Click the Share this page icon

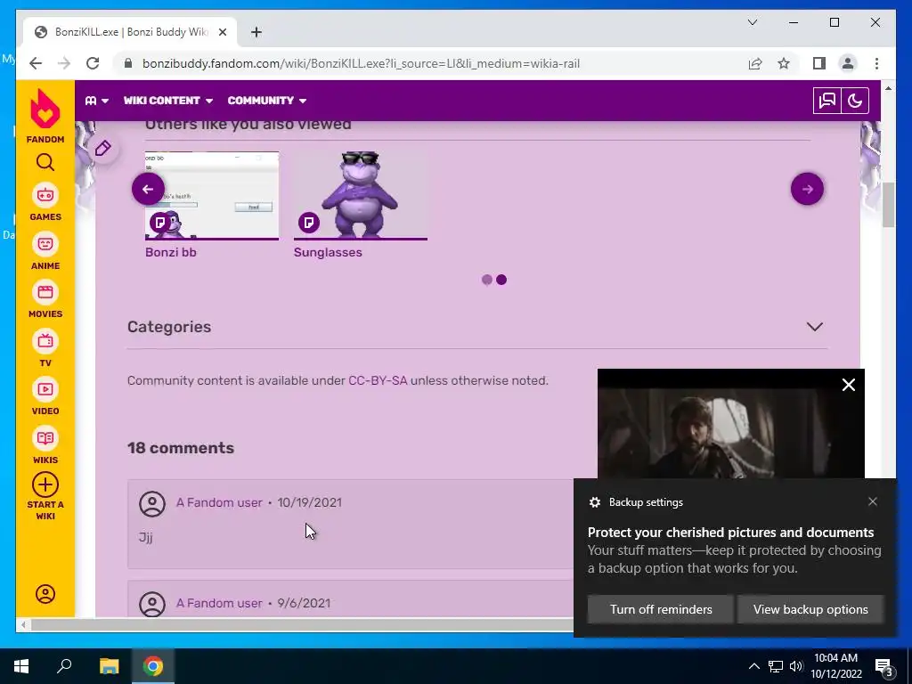point(755,63)
